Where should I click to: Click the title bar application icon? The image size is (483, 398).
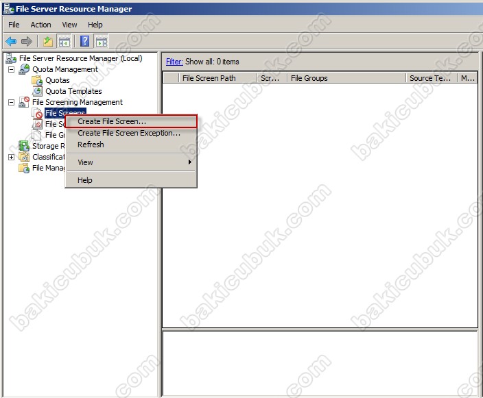coord(8,9)
